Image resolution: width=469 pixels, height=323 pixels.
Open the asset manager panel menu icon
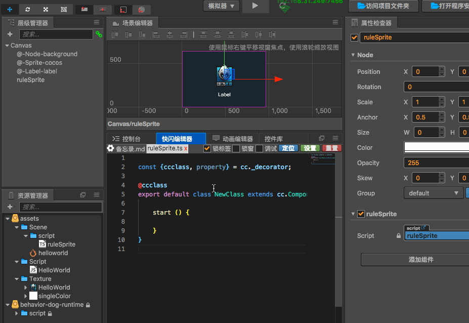pyautogui.click(x=96, y=195)
